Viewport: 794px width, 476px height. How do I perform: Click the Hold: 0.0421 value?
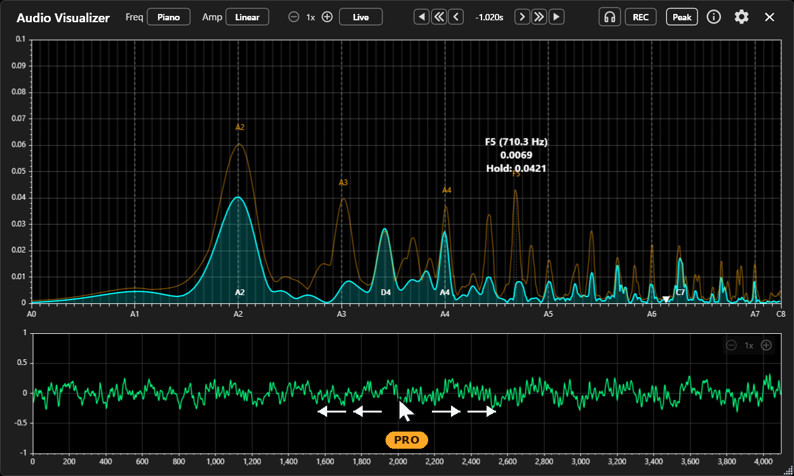pyautogui.click(x=516, y=169)
